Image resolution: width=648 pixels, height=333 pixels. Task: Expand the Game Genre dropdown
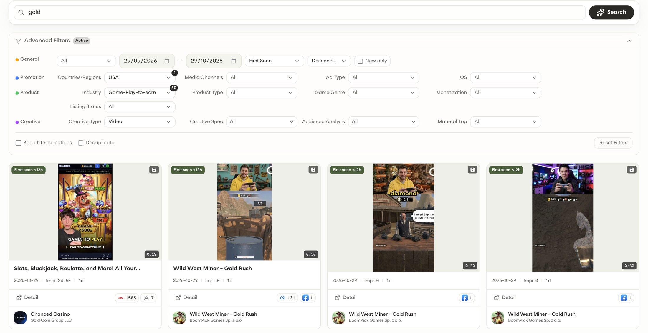[x=383, y=92]
